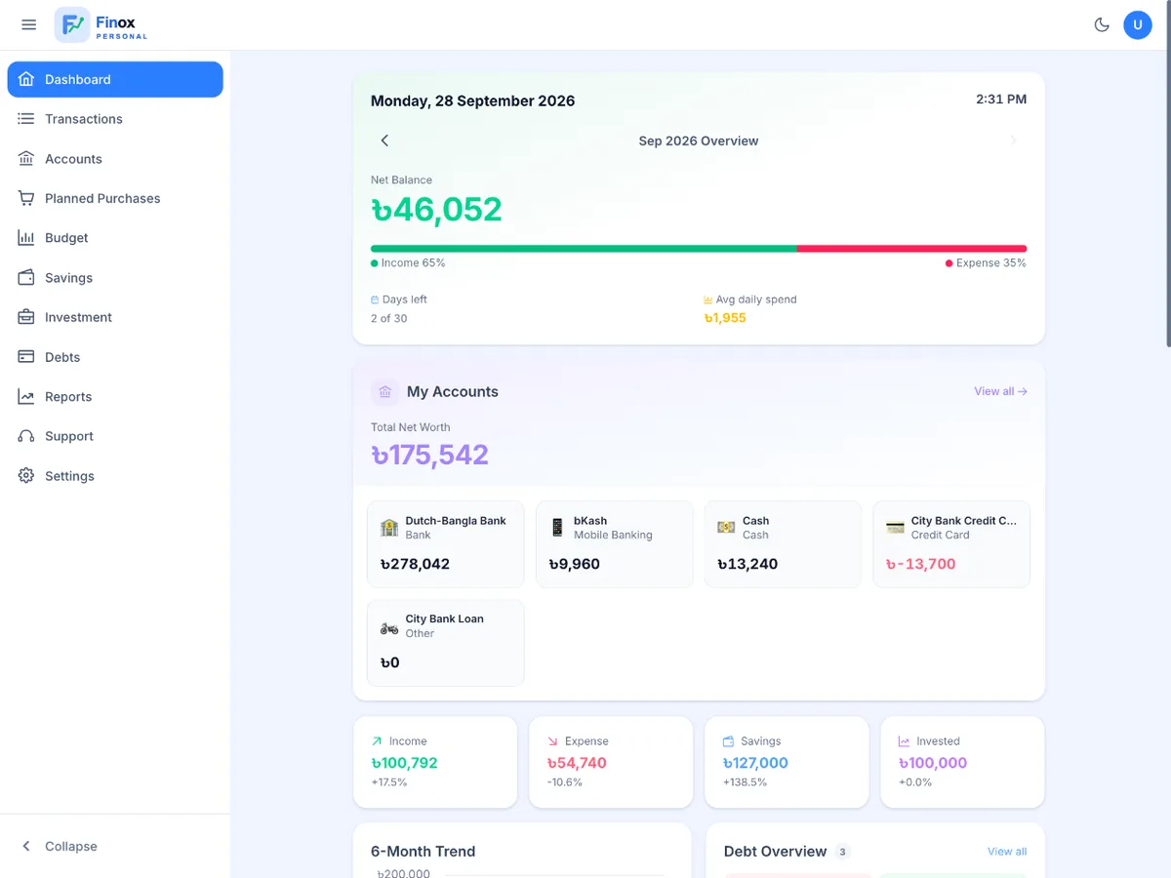Click the Avg daily spend icon

tap(707, 299)
